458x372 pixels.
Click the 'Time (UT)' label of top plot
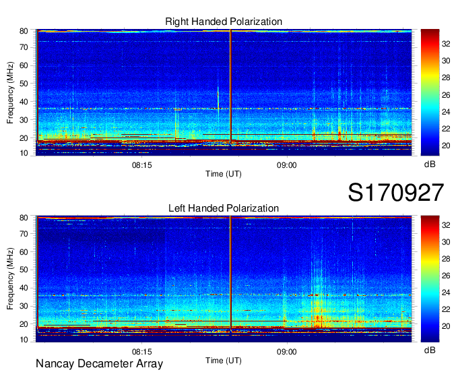pos(224,174)
